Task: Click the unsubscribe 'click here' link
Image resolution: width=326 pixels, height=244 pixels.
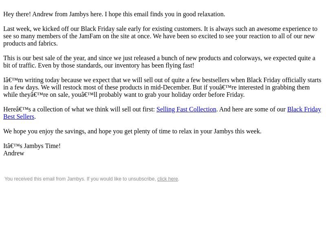Action: point(167,179)
